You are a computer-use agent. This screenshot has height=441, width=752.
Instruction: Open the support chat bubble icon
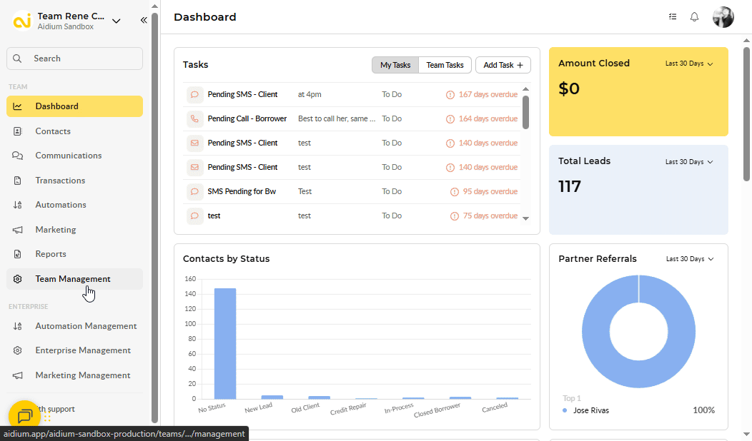24,416
